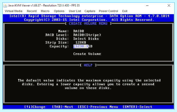
Task: Click the Name: label
Action: (63, 31)
